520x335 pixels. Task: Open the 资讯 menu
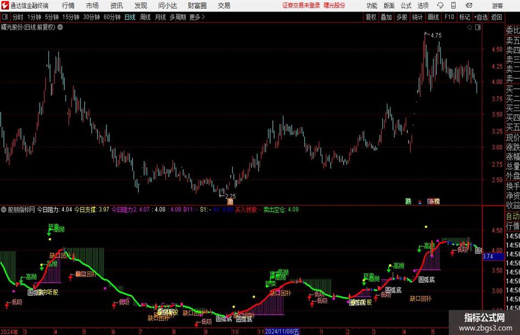tap(117, 6)
